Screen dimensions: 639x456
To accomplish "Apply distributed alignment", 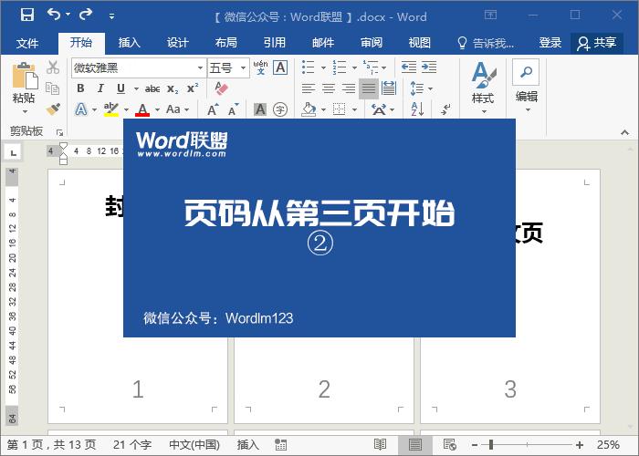I will (x=389, y=88).
